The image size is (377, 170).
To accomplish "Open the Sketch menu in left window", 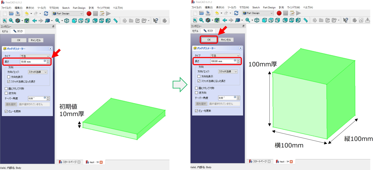I will tap(66, 8).
